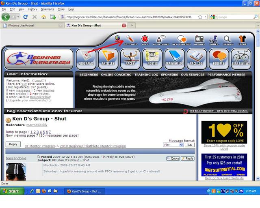Screen dimensions: 260x208
Task: Open the bassandbike username link
Action: coord(16,158)
